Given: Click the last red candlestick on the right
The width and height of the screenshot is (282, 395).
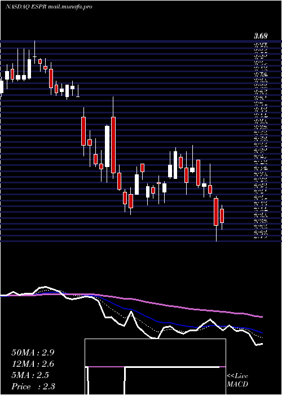Looking at the screenshot, I should click(x=222, y=216).
